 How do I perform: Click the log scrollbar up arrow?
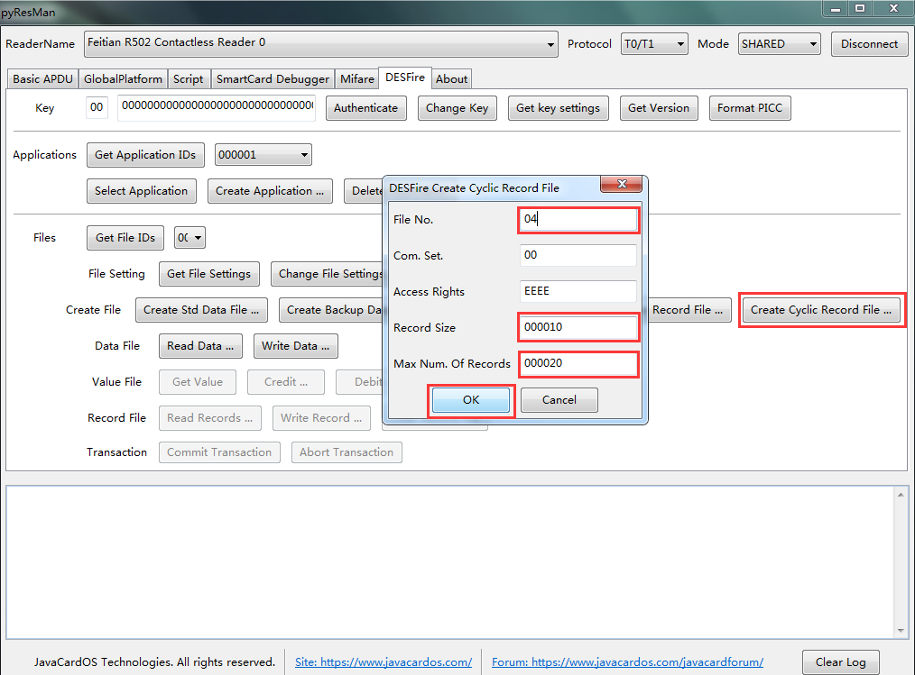point(901,495)
